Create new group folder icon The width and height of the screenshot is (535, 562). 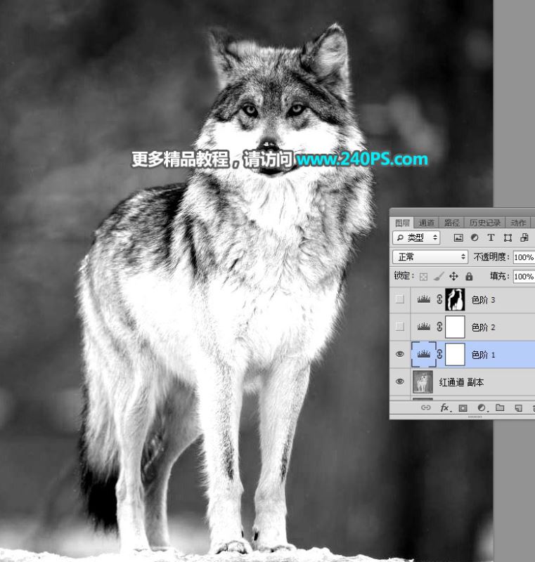pos(500,407)
